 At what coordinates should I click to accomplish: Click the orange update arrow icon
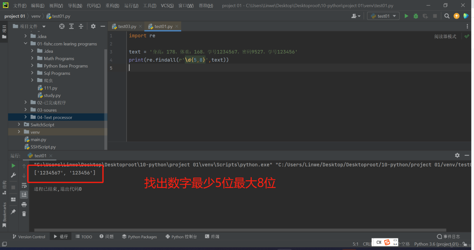(x=456, y=16)
